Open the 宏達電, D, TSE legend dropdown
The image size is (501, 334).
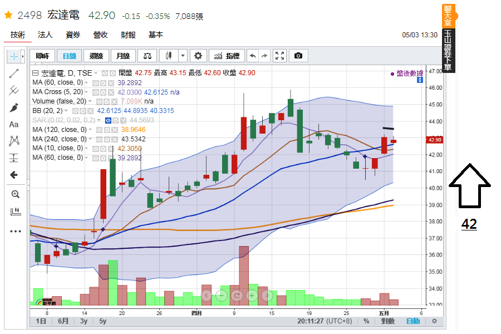[96, 73]
